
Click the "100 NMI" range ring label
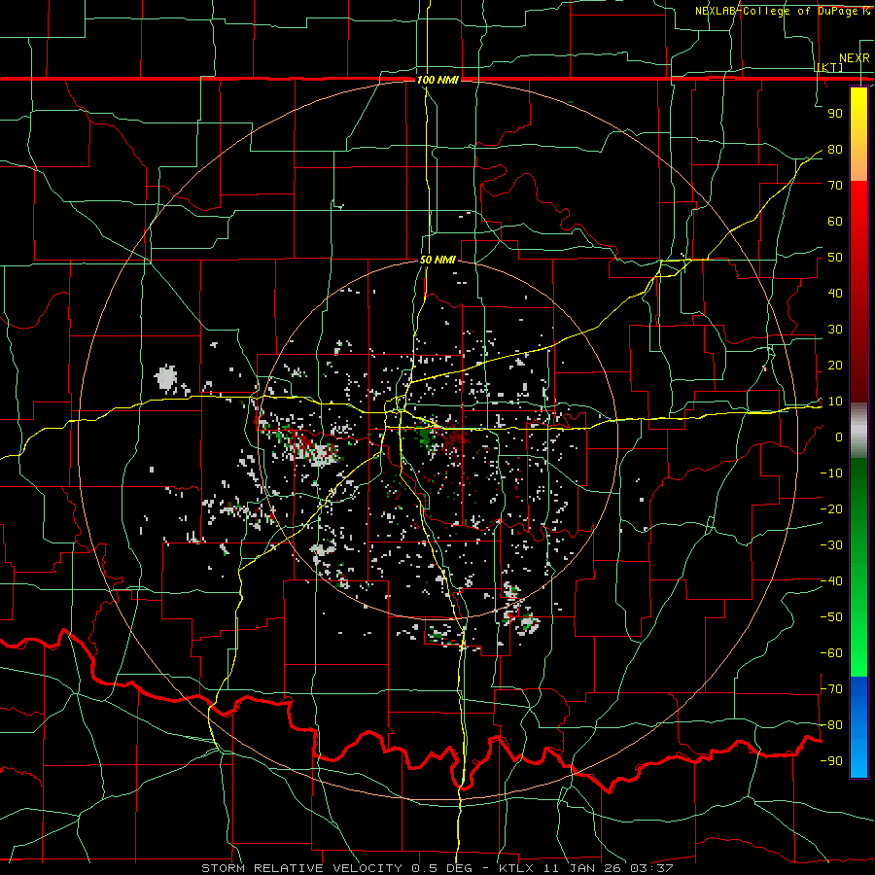click(x=437, y=80)
